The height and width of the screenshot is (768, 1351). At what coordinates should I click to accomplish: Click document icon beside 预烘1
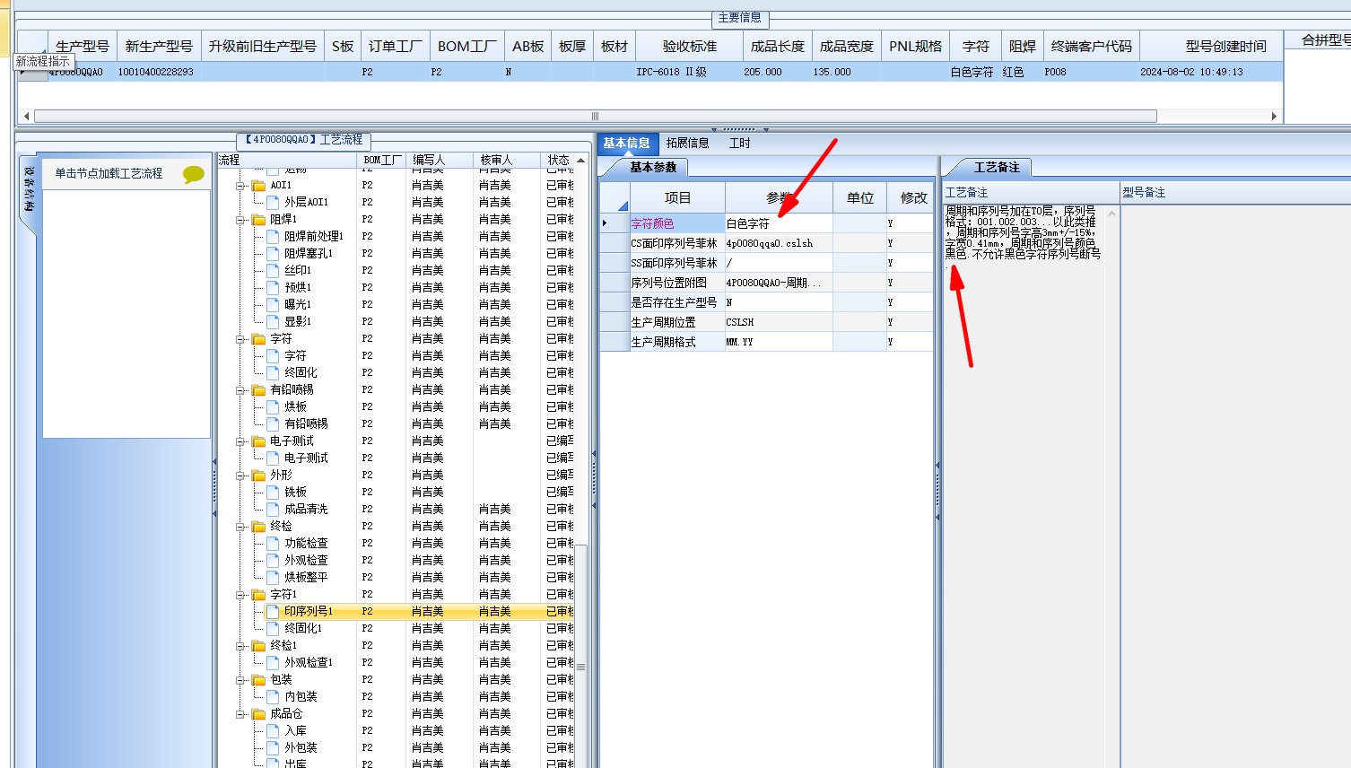point(273,288)
